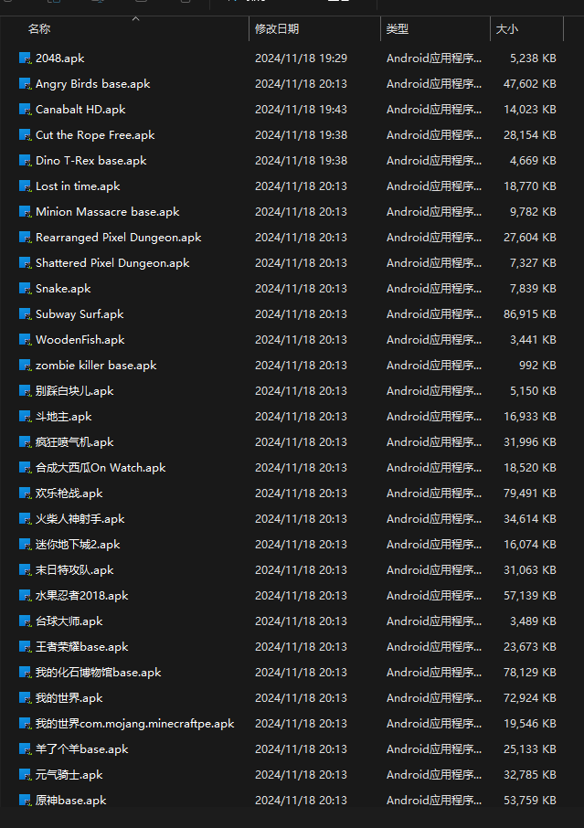Viewport: 584px width, 828px height.
Task: Toggle sort direction arrow above 名称
Action: click(135, 19)
